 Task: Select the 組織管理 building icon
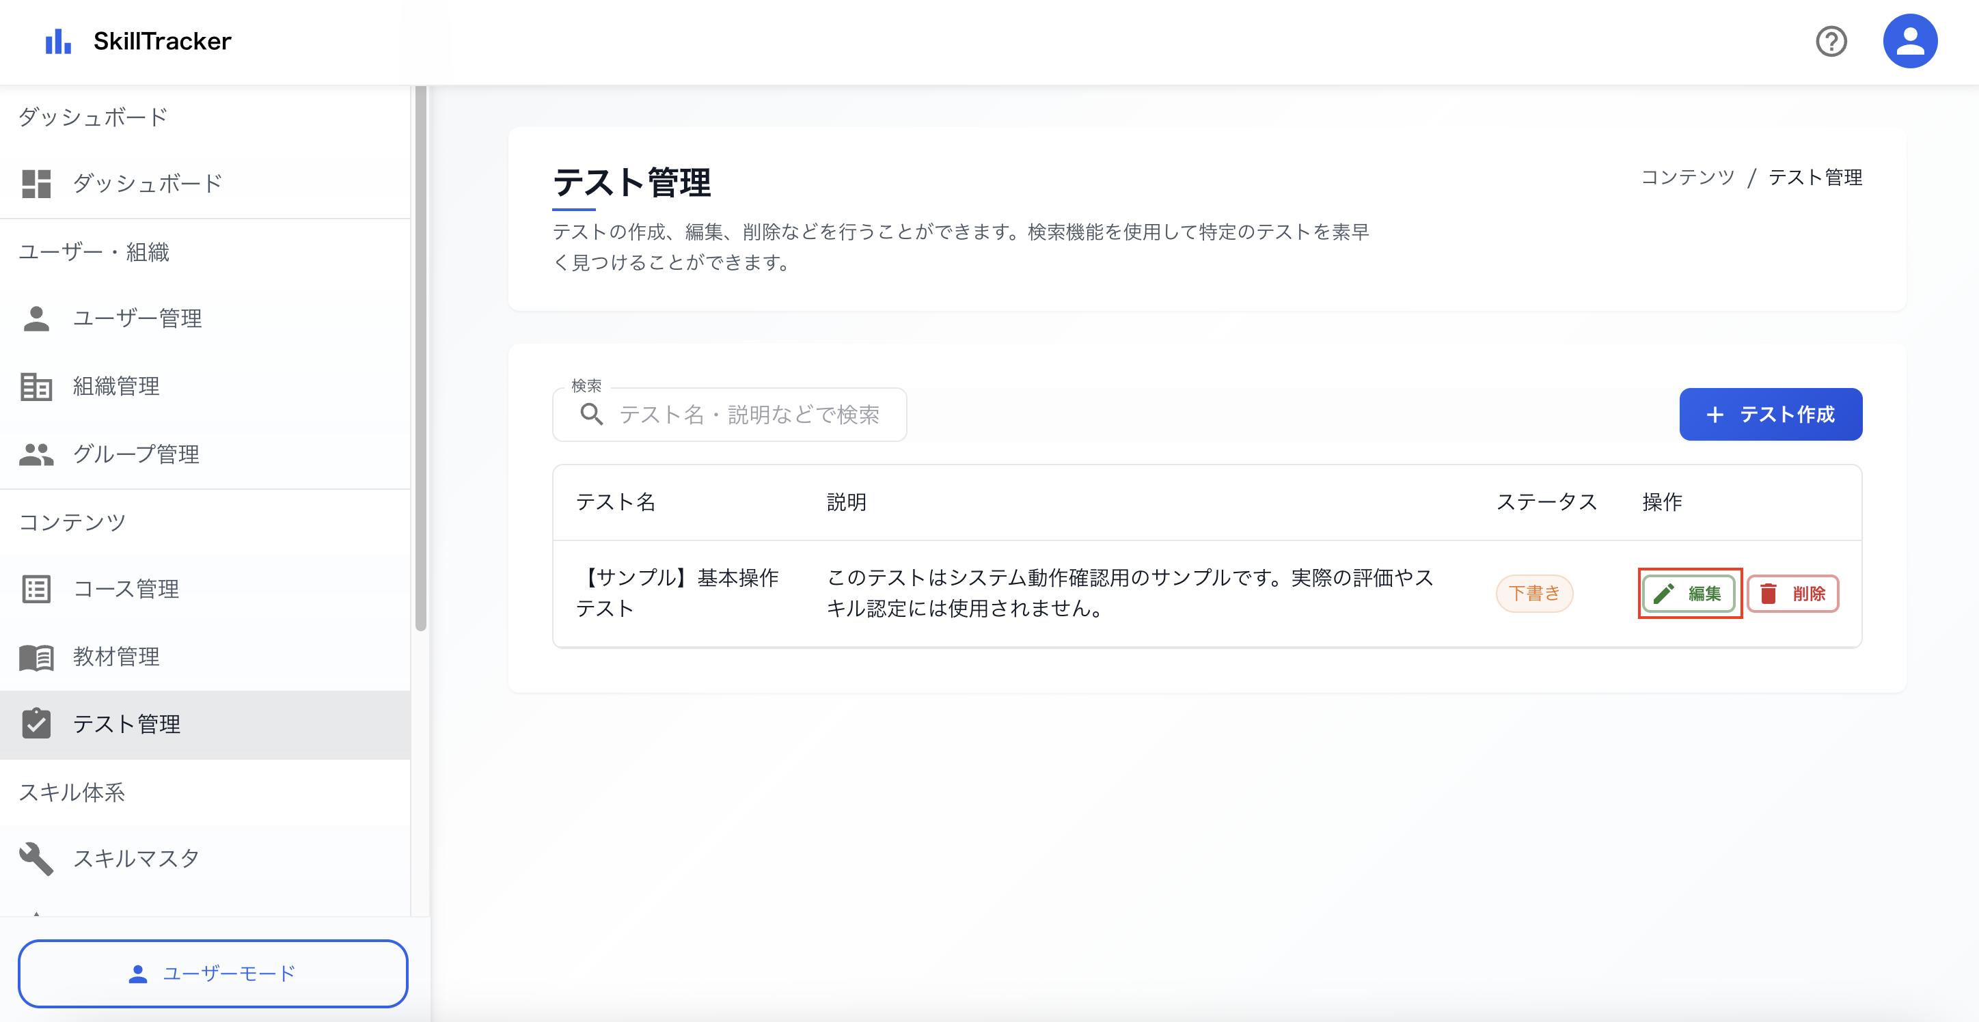[x=36, y=386]
